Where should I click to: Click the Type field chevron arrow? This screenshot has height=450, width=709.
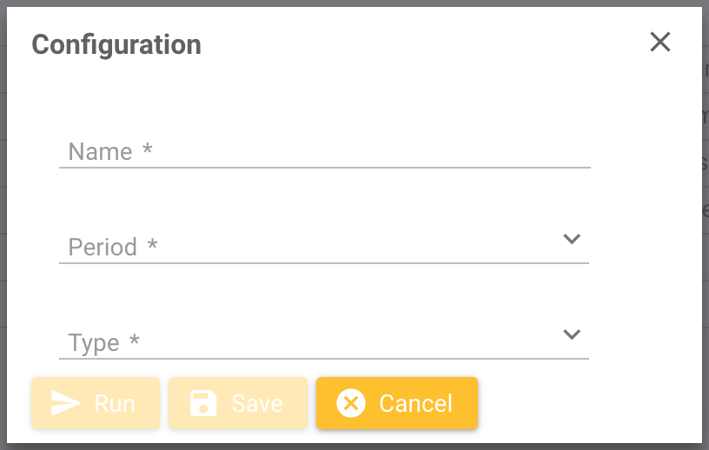click(x=571, y=334)
